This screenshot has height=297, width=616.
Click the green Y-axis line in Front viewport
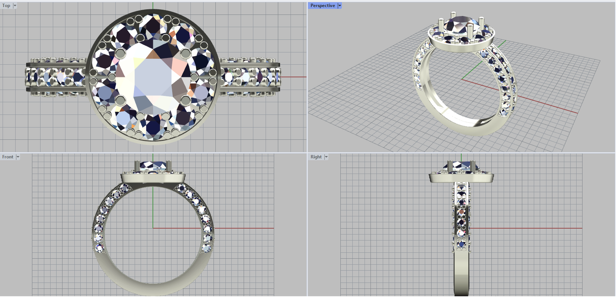pyautogui.click(x=153, y=208)
